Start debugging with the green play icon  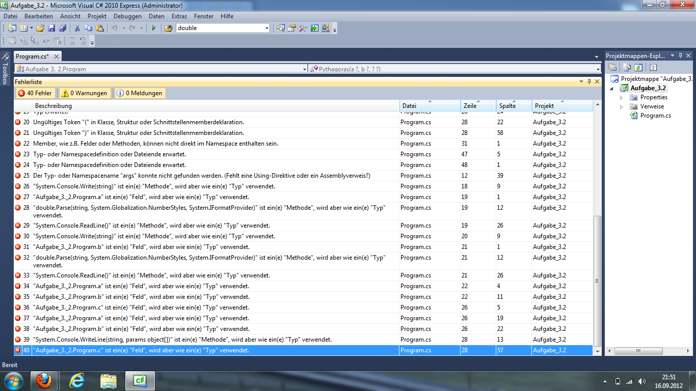154,28
